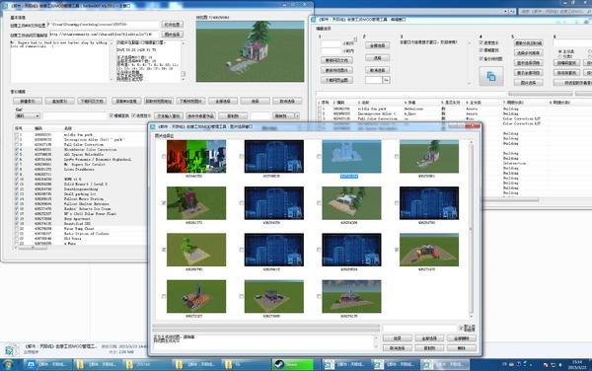The height and width of the screenshot is (371, 592).
Task: Select the red-green-blue split city thumbnail
Action: click(x=196, y=156)
